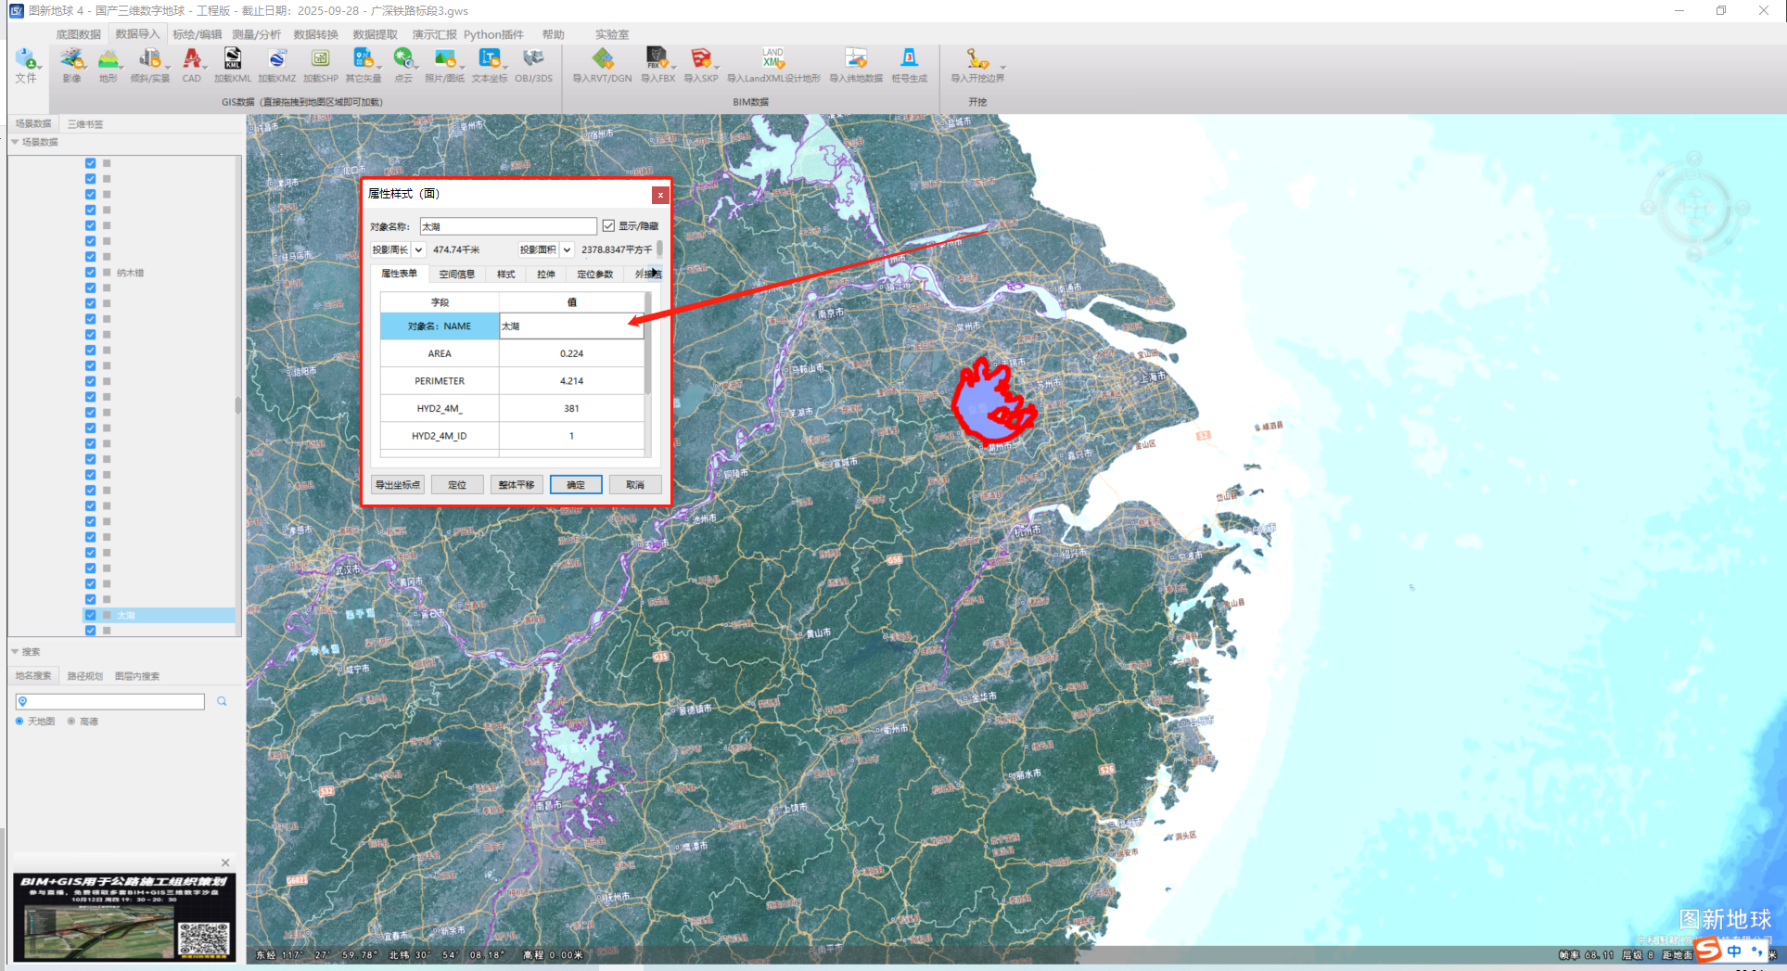Screen dimensions: 1787x971
Task: Click the compass navigation widget on the map
Action: point(1693,207)
